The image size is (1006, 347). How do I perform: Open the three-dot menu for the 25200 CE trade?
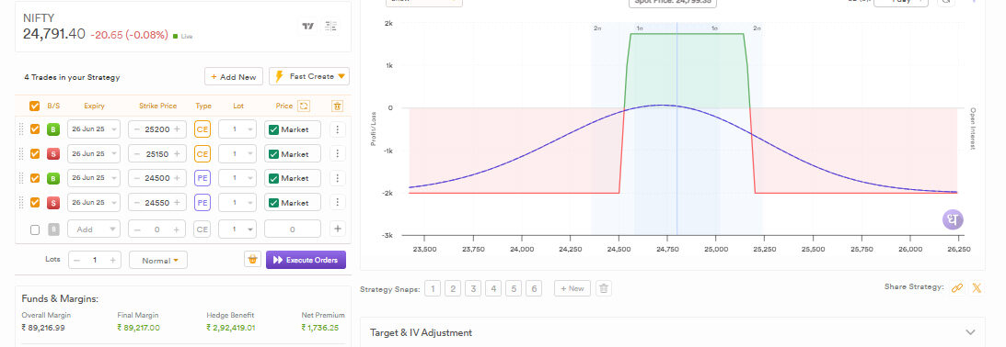click(x=338, y=129)
